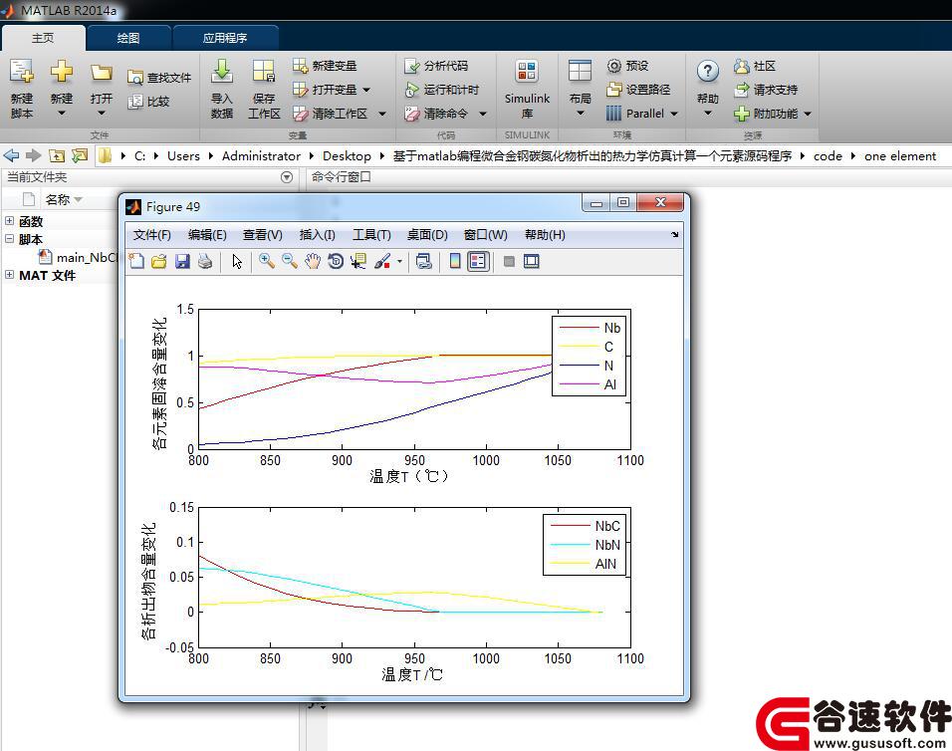Click the up one folder button
Screen dimensions: 952x751
pos(57,156)
